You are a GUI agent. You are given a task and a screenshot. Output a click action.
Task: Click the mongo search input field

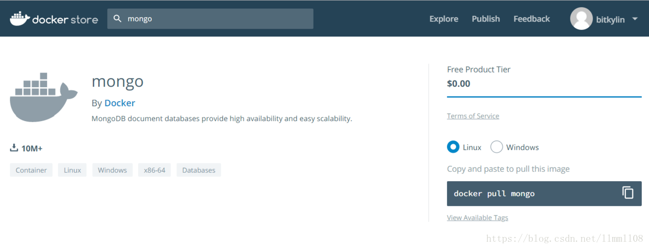210,19
